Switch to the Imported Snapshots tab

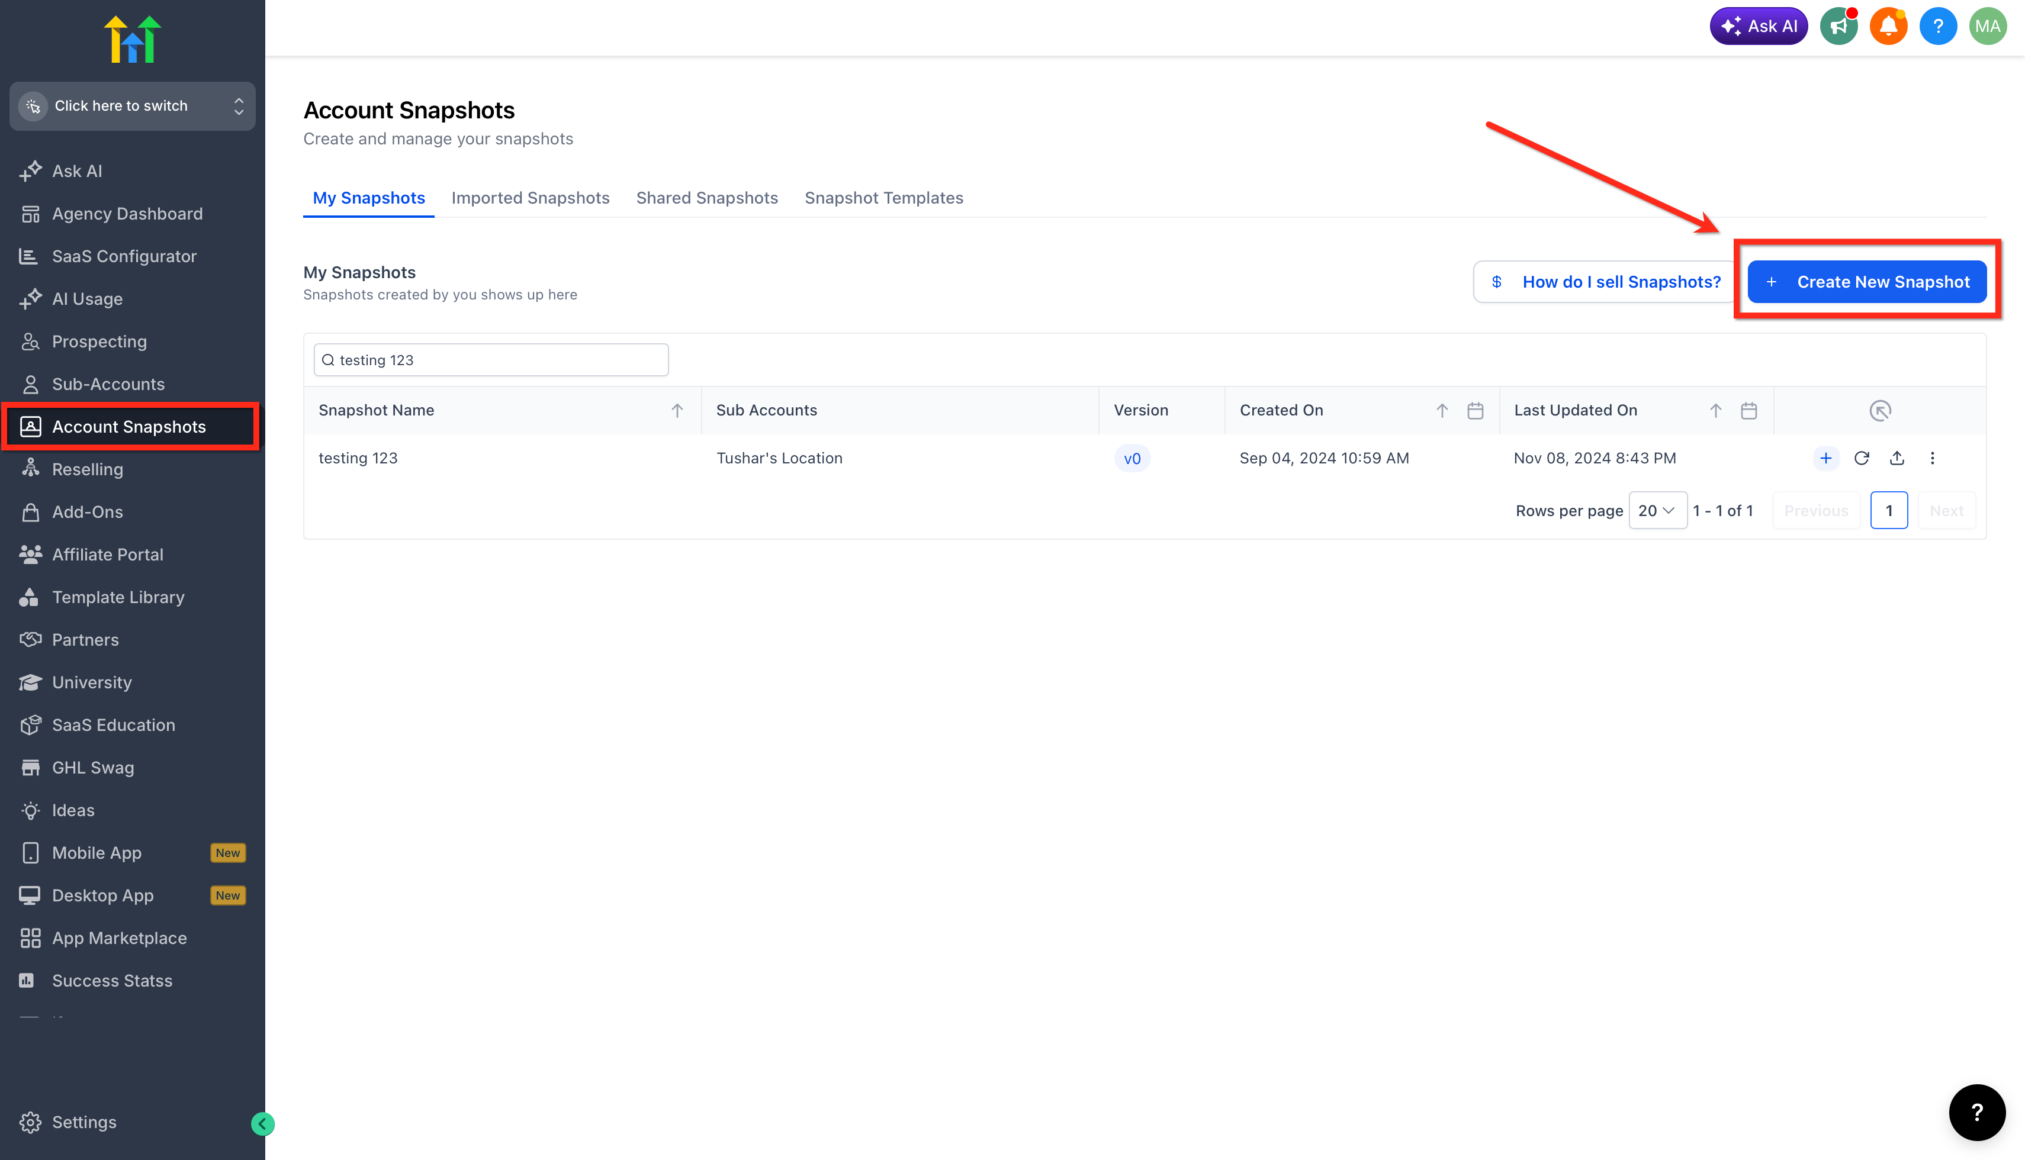530,198
